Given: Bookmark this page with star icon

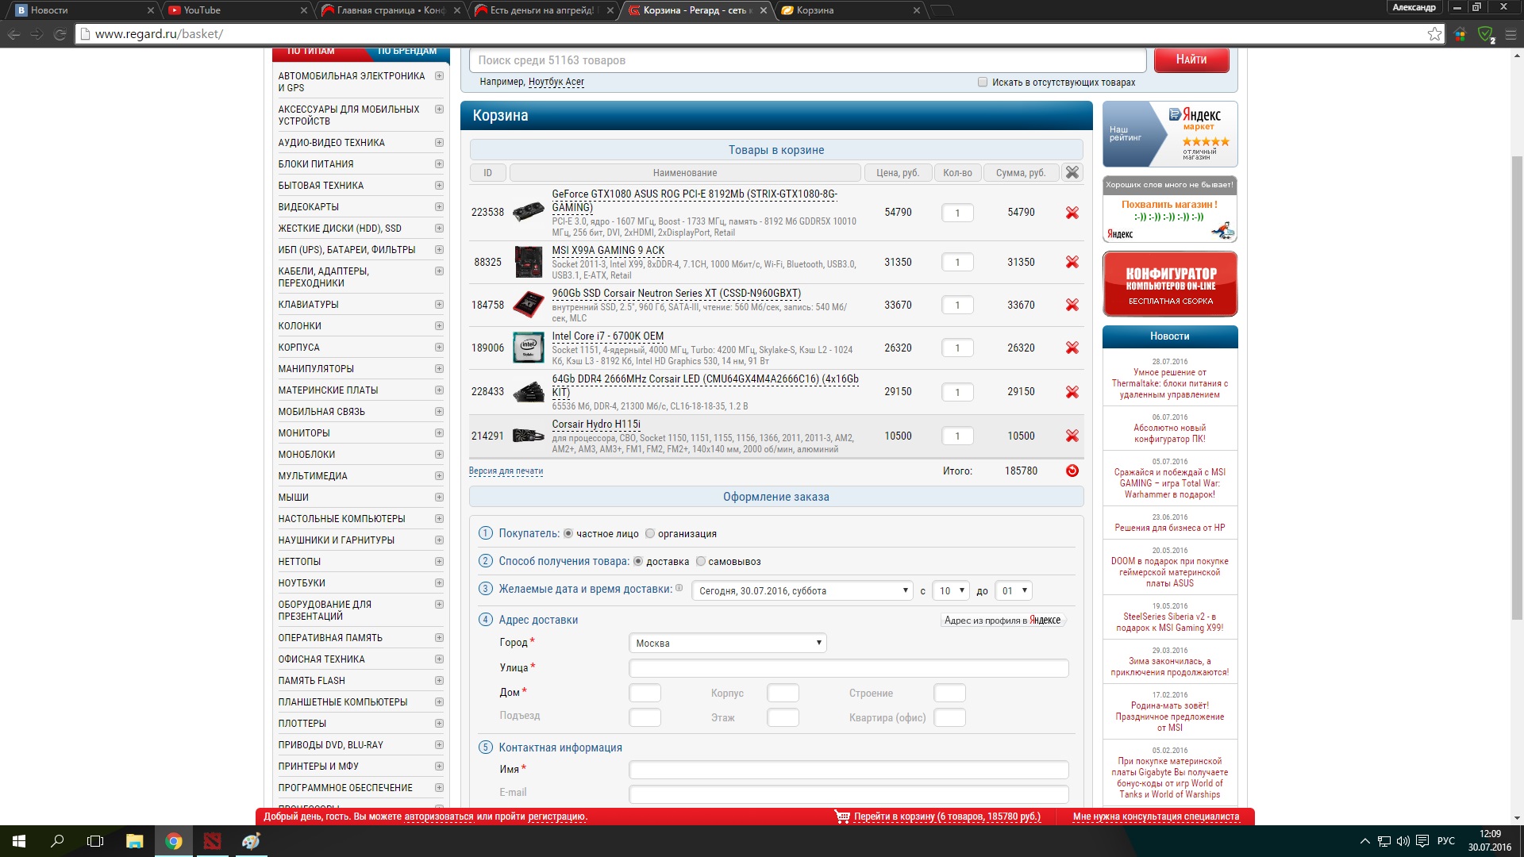Looking at the screenshot, I should tap(1434, 34).
